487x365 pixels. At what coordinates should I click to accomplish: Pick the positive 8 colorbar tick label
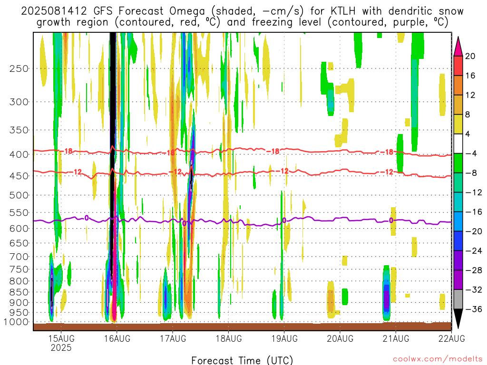(x=468, y=115)
